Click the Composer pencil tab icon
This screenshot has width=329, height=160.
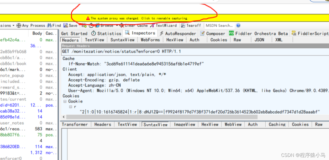(203, 33)
